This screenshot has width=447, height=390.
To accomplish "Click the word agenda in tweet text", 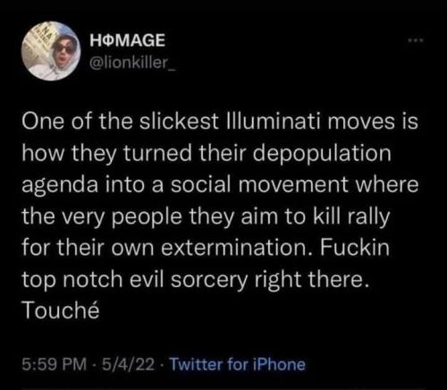I will [x=60, y=186].
